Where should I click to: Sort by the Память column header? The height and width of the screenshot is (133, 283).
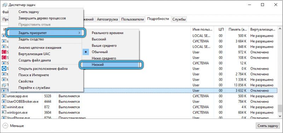point(237,29)
